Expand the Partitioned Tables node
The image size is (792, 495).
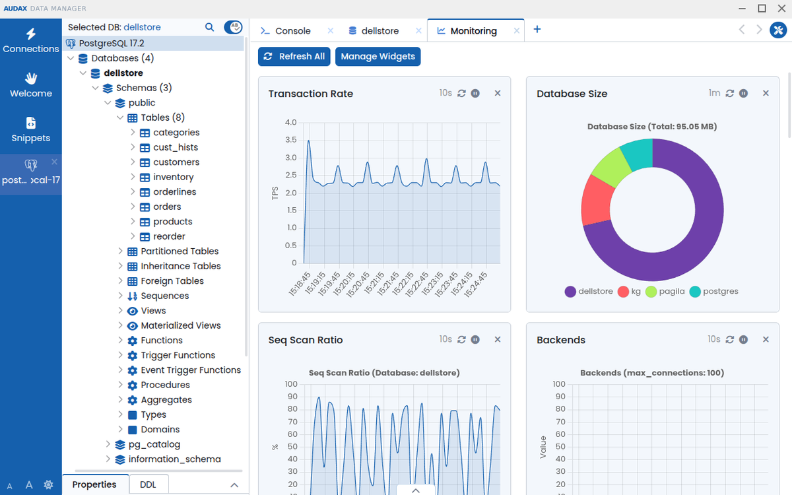click(120, 251)
